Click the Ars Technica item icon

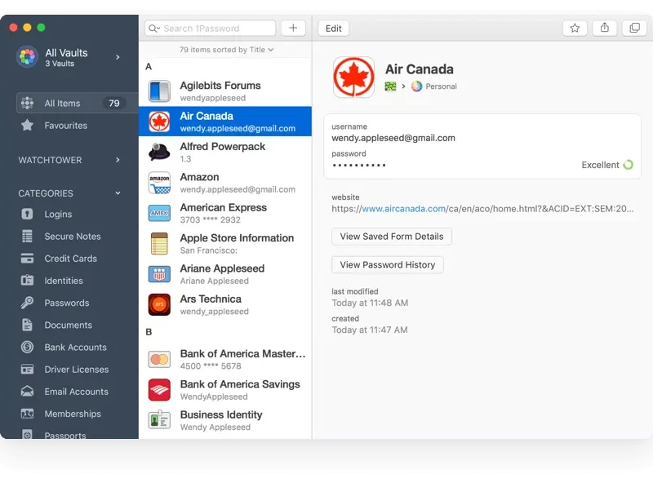[159, 304]
